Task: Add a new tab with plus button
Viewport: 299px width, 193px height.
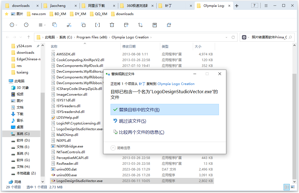Action: point(237,6)
